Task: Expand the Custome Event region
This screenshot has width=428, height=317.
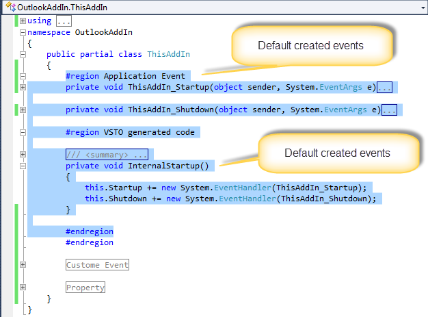Action: click(23, 264)
